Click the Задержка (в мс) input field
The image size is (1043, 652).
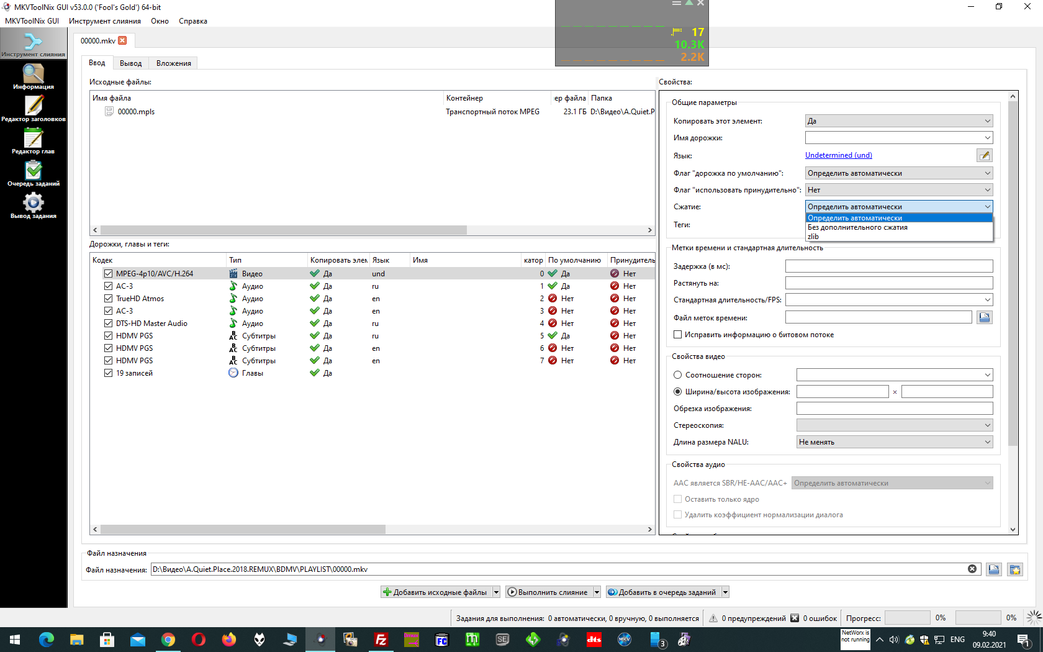click(x=889, y=266)
